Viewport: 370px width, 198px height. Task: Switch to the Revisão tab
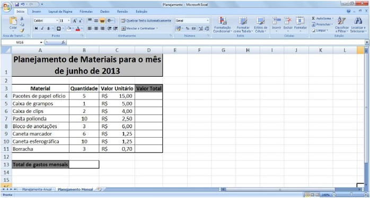click(x=122, y=11)
